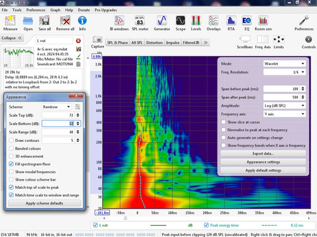
Task: Capture the graph with camera icon
Action: (98, 39)
